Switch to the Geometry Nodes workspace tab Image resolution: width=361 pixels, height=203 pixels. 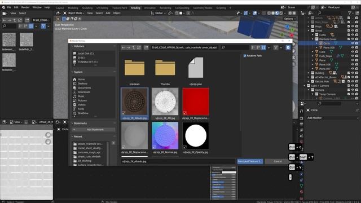[202, 8]
